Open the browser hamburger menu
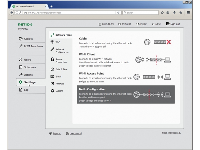 click(x=188, y=12)
